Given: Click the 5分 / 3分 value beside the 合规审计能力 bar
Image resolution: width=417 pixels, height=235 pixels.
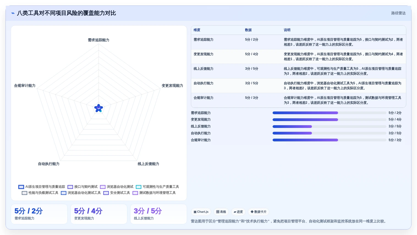Looking at the screenshot, I should coord(395,140).
